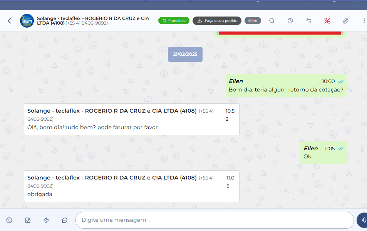This screenshot has height=231, width=367.
Task: Open the contact's profile picture
Action: 27,21
